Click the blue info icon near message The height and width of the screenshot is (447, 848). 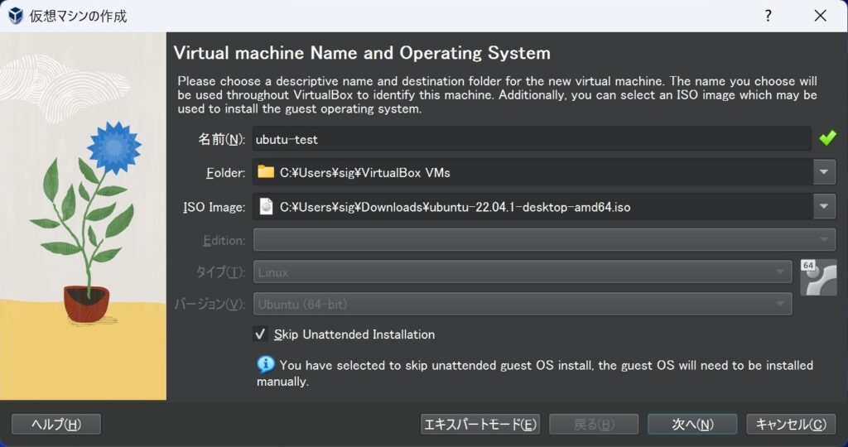266,364
